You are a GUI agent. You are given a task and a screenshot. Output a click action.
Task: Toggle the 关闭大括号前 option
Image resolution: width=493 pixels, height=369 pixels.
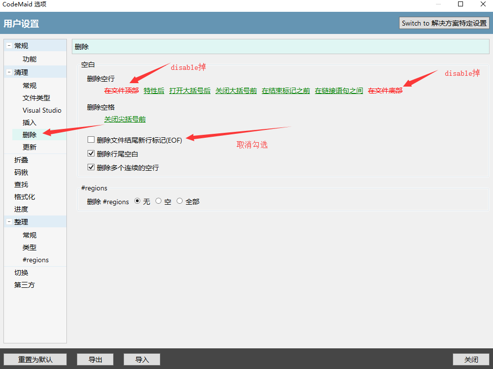coord(236,91)
